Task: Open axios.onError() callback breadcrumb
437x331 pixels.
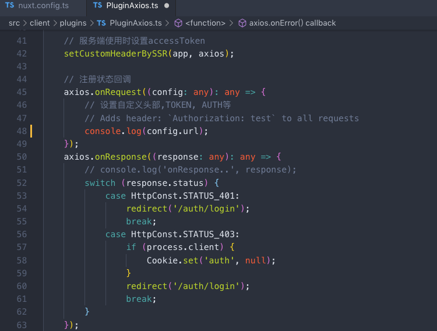Action: tap(292, 23)
